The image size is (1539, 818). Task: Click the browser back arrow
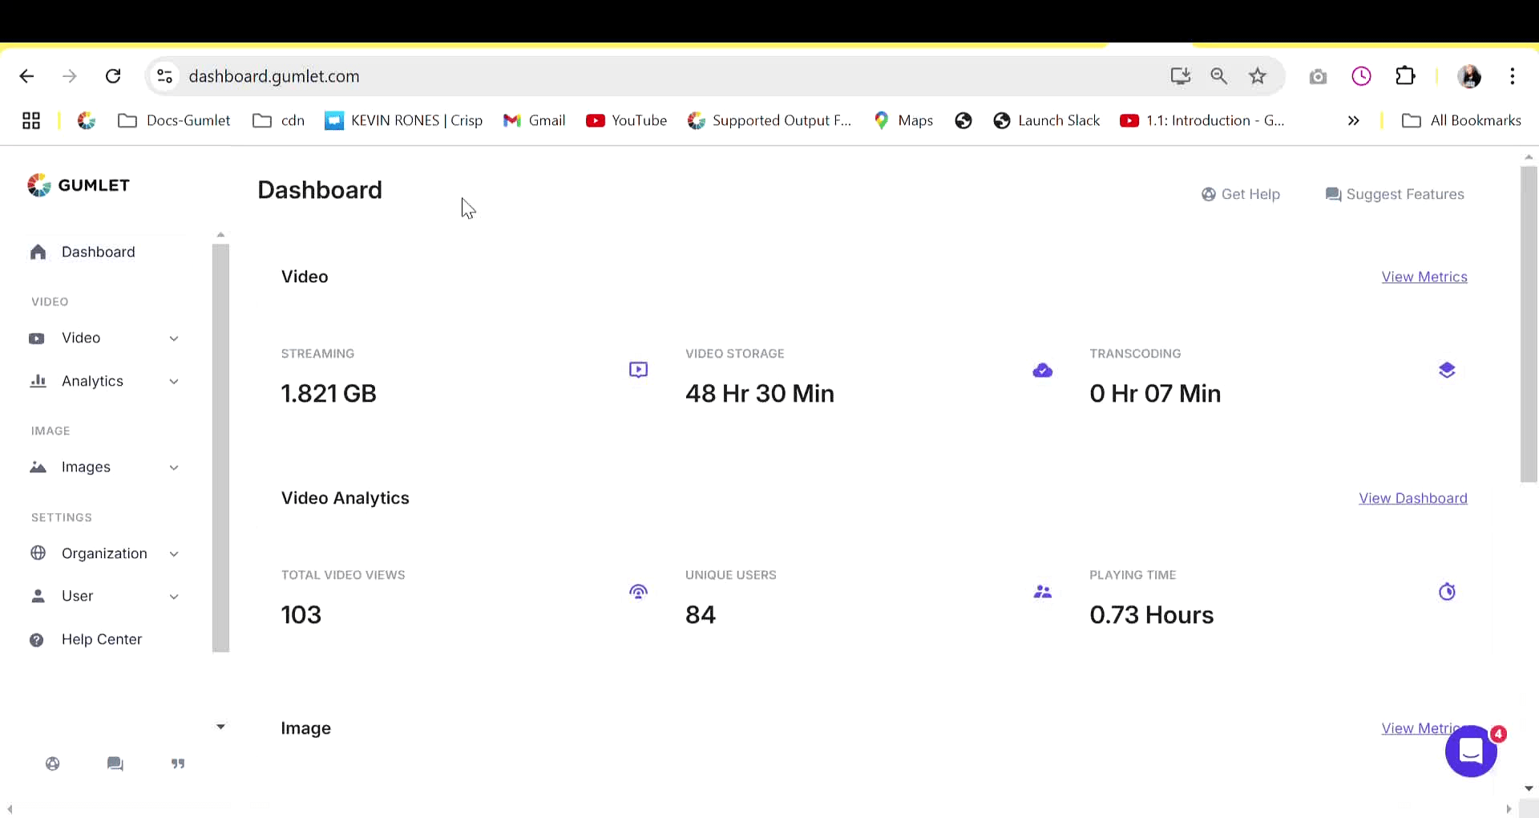(26, 76)
